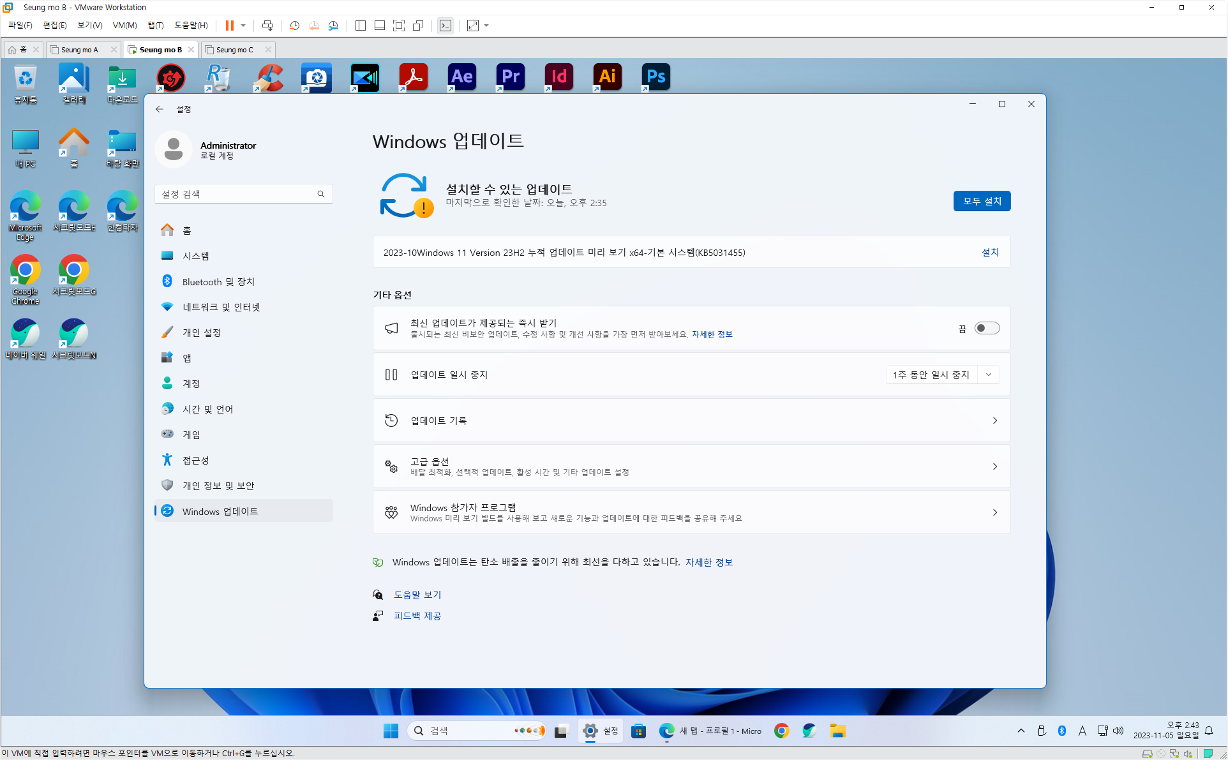Screen dimensions: 1228x760
Task: Click the take snapshot toolbar icon
Action: (294, 26)
